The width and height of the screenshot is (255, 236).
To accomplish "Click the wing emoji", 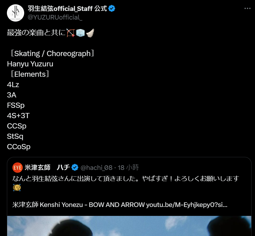I will pyautogui.click(x=90, y=33).
